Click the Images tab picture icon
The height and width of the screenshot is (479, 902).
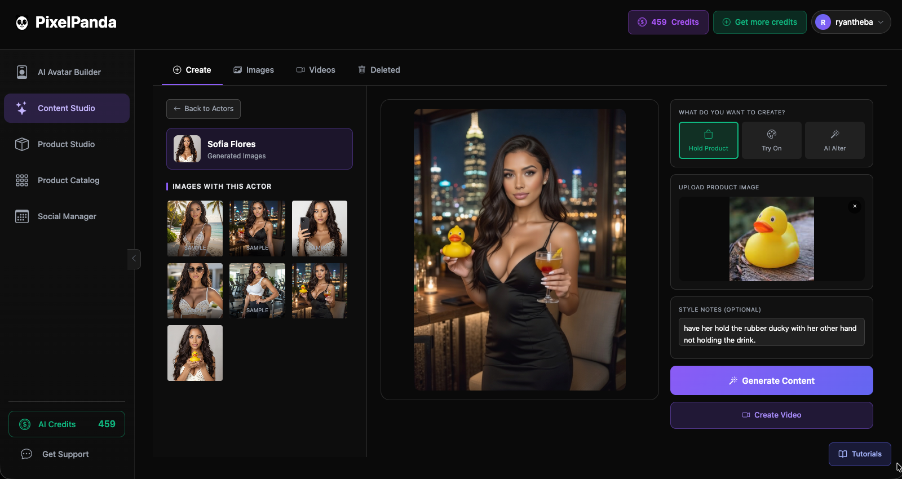pos(238,70)
